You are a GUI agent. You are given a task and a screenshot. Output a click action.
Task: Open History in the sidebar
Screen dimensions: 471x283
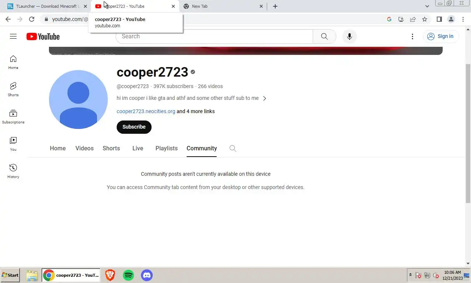click(13, 171)
